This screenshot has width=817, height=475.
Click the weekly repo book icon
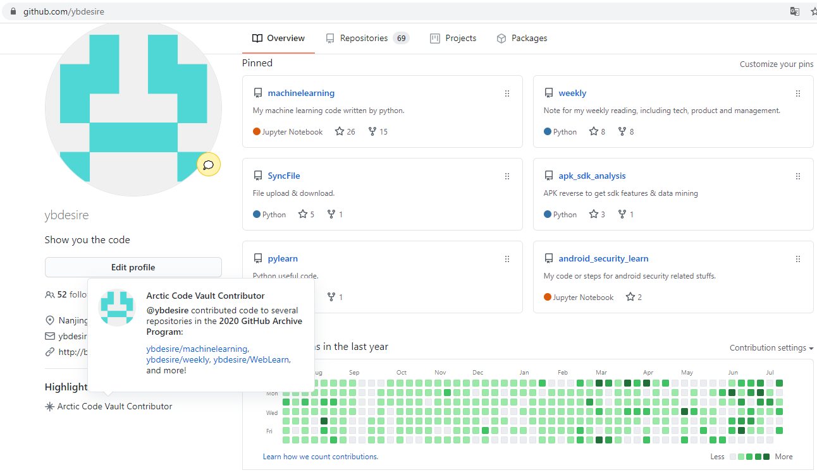(x=548, y=93)
